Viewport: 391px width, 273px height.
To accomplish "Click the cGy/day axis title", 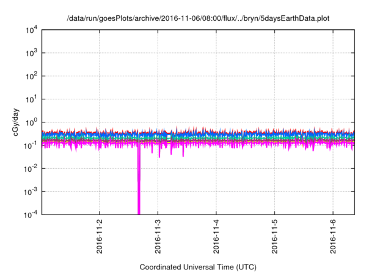I will coord(16,122).
